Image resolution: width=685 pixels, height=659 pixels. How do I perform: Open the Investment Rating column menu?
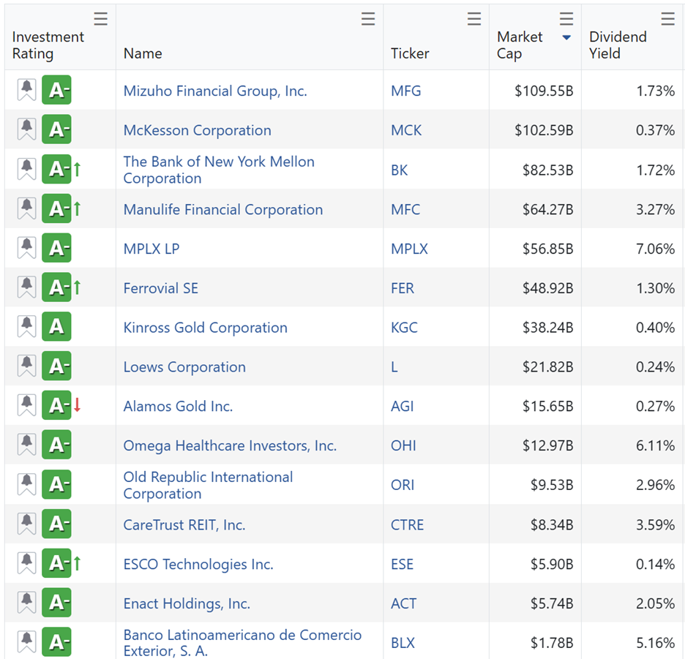click(x=101, y=19)
